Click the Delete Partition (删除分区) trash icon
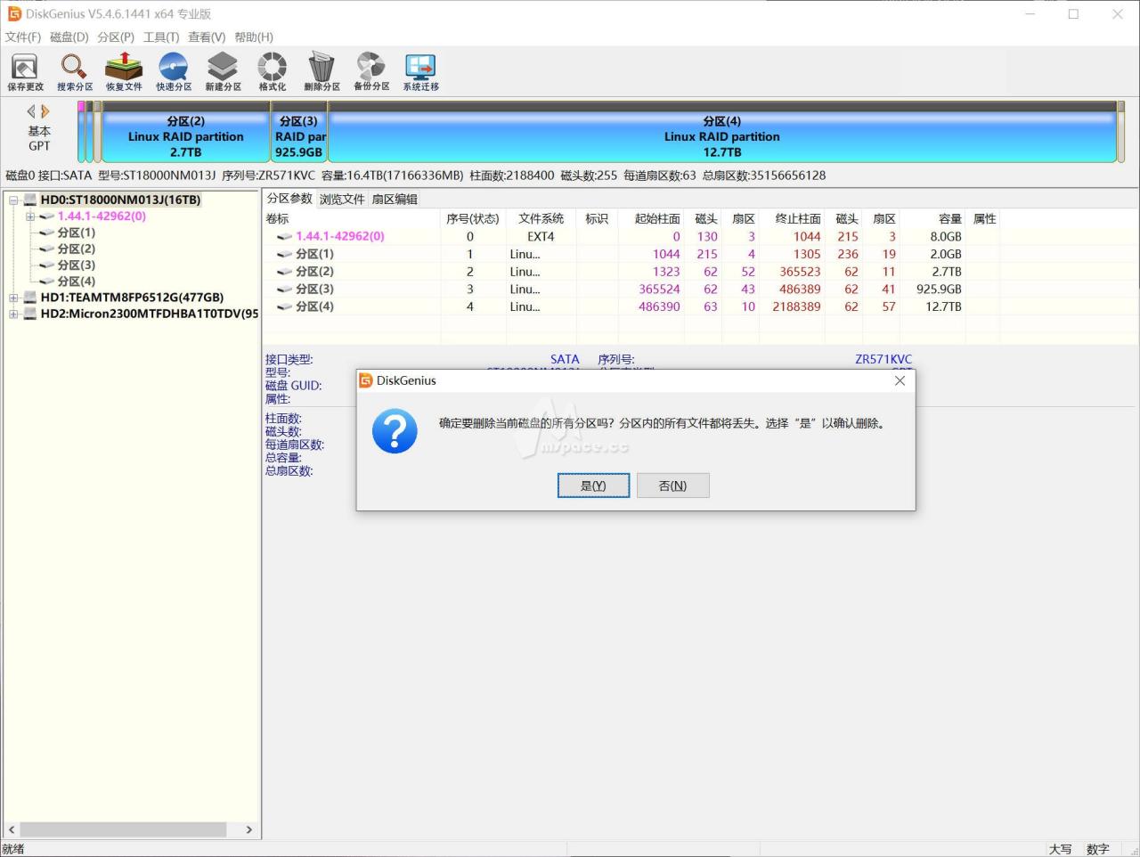This screenshot has width=1140, height=857. 322,71
